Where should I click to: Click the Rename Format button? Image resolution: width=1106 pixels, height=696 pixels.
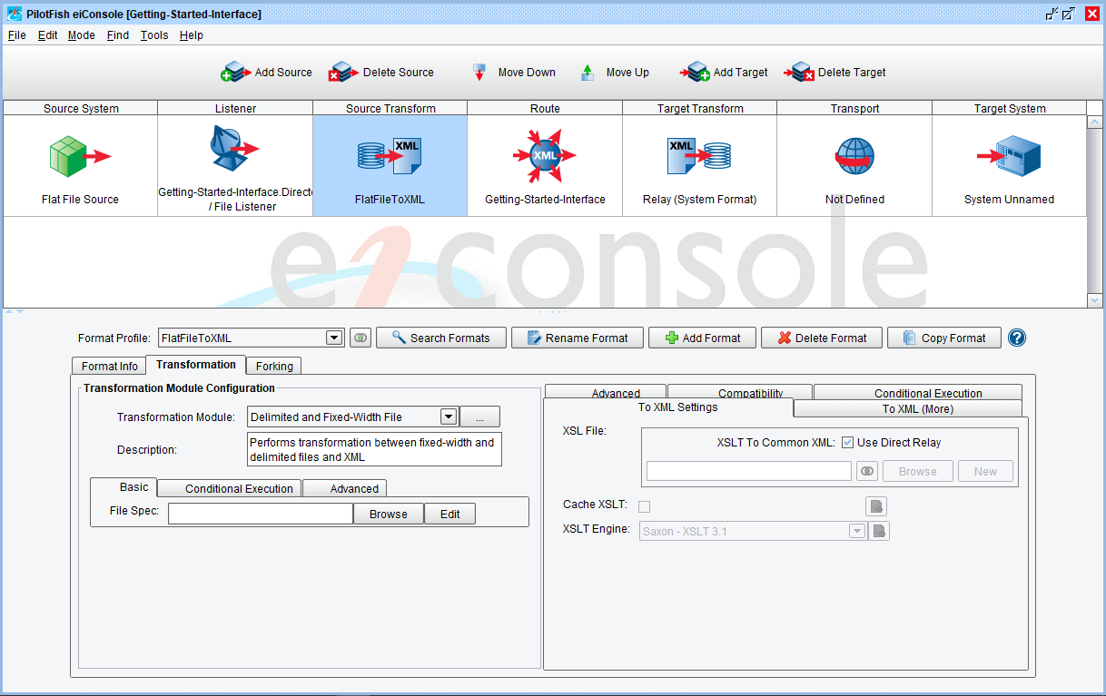click(578, 338)
